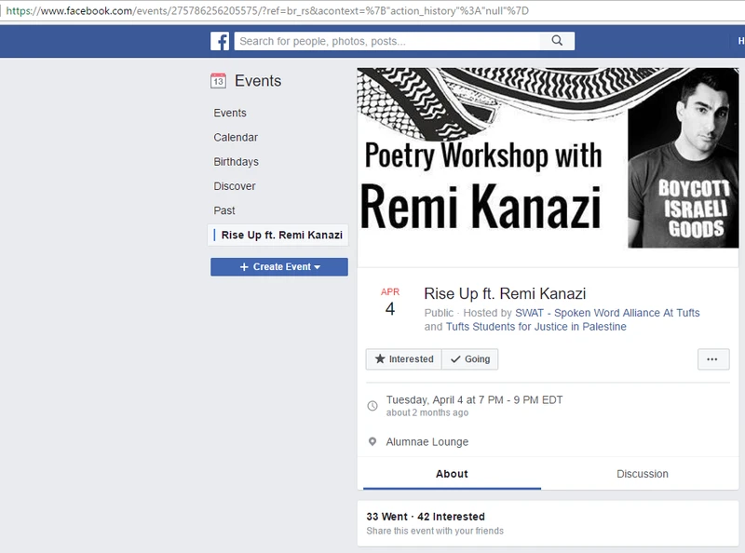Image resolution: width=745 pixels, height=553 pixels.
Task: Open Birthdays in the sidebar
Action: click(237, 162)
